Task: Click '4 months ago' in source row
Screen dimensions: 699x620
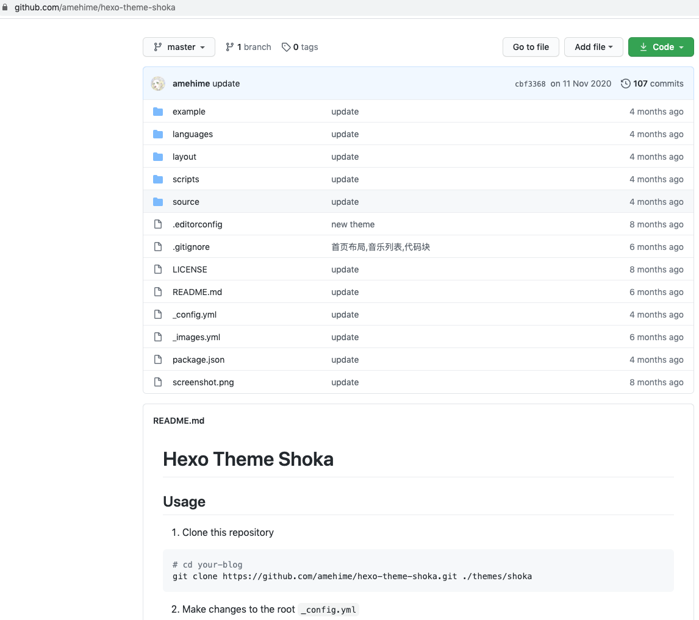Action: pyautogui.click(x=656, y=202)
